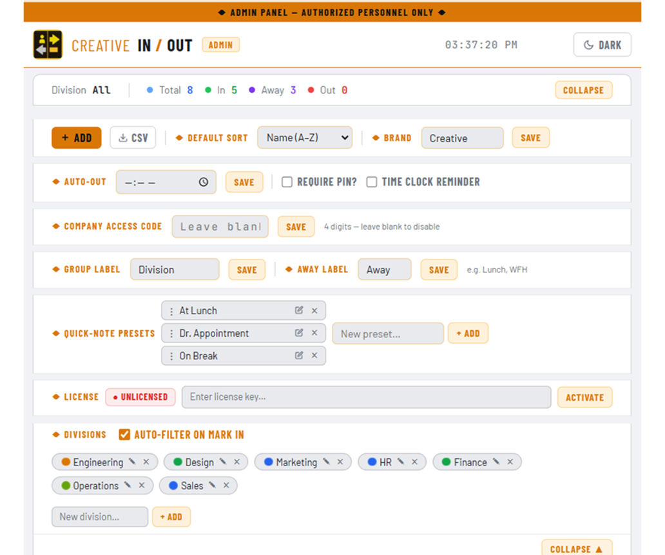
Task: Switch to Dark mode
Action: coord(602,44)
